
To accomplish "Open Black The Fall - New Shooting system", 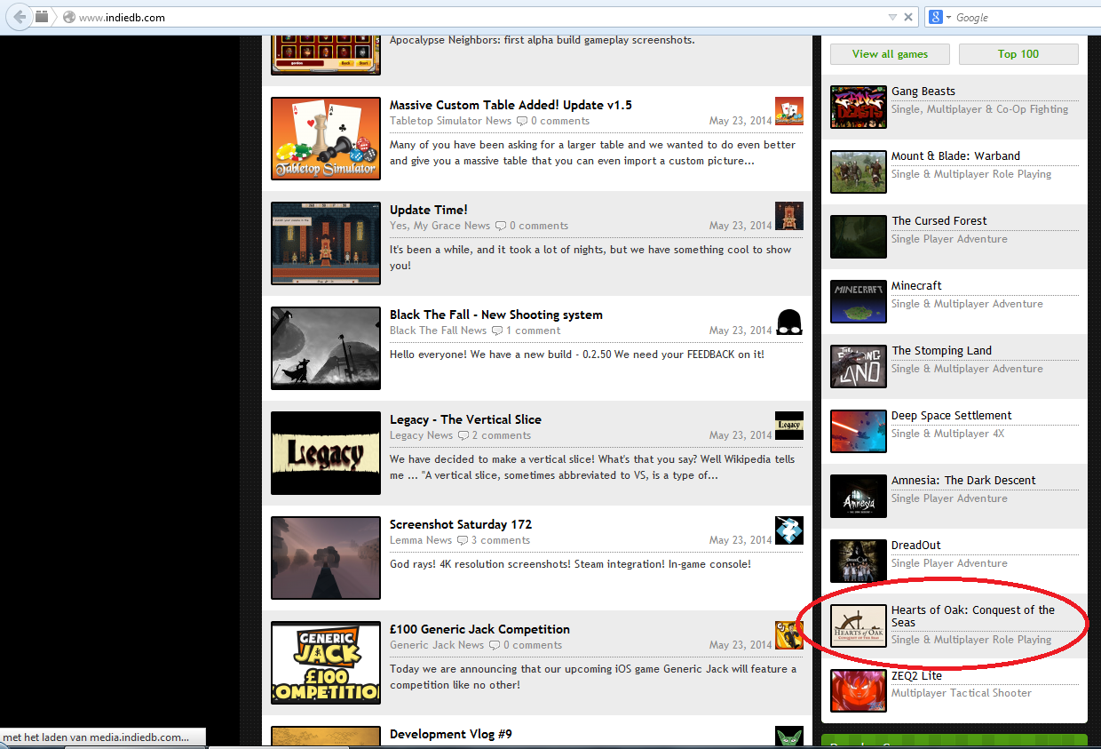I will tap(496, 315).
